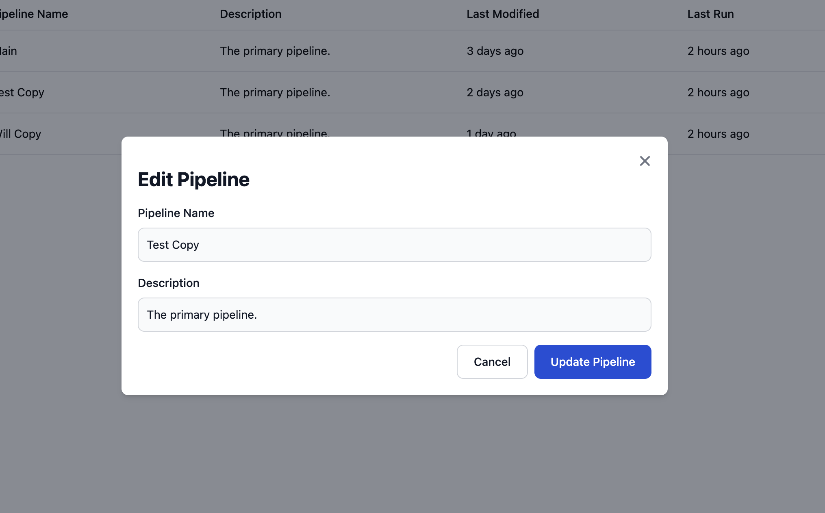Image resolution: width=825 pixels, height=513 pixels.
Task: Click the Description label in the dialog
Action: click(169, 283)
